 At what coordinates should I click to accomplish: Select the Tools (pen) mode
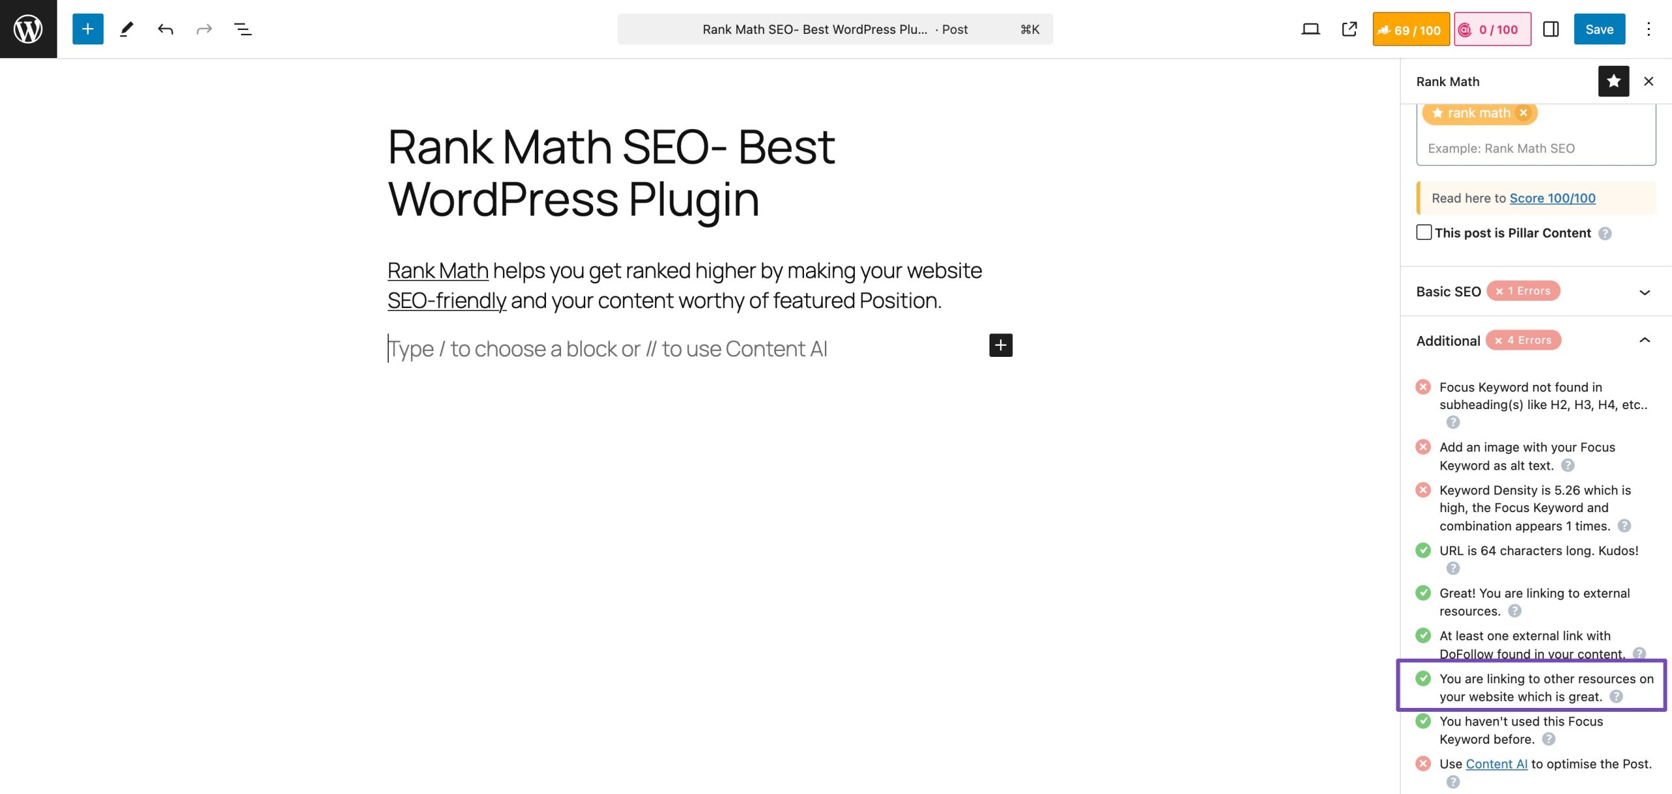tap(127, 29)
